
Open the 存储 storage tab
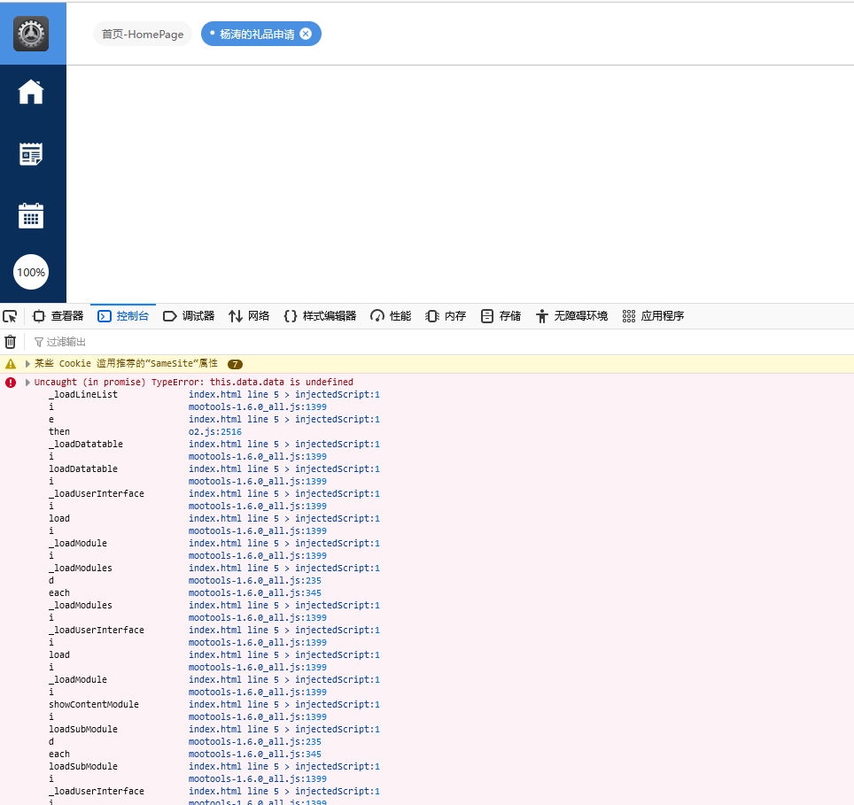tap(501, 316)
